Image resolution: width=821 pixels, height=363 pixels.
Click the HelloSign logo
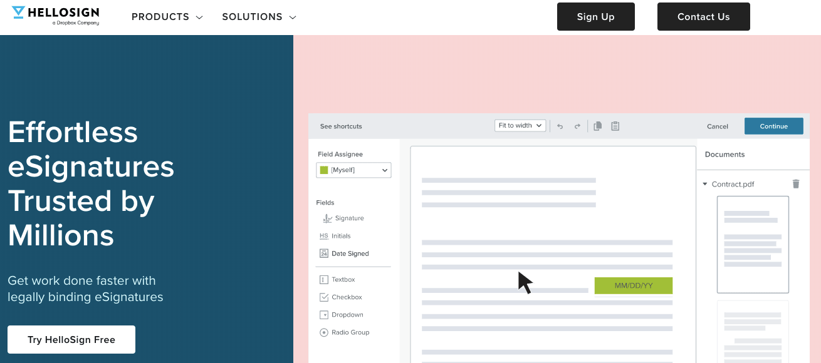[x=55, y=16]
